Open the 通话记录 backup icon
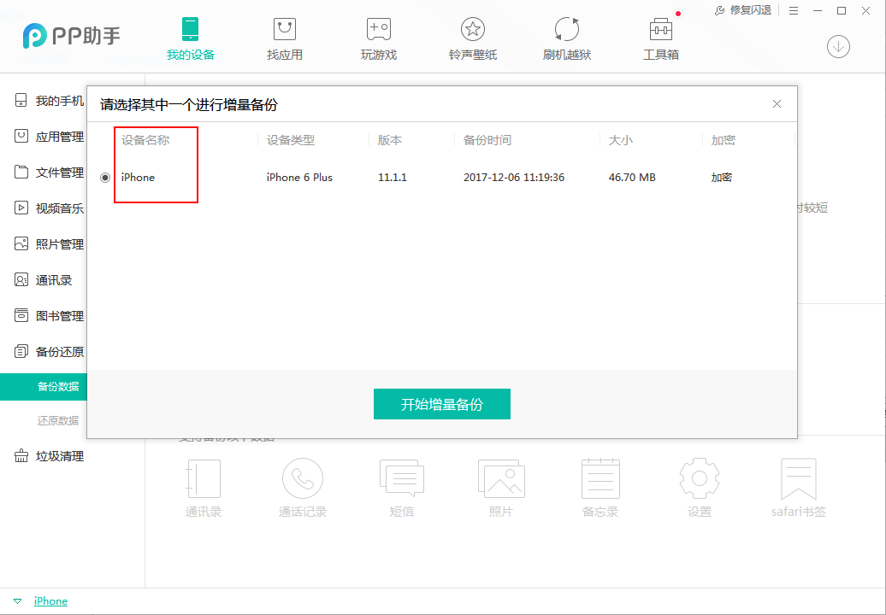Image resolution: width=886 pixels, height=615 pixels. [x=303, y=487]
